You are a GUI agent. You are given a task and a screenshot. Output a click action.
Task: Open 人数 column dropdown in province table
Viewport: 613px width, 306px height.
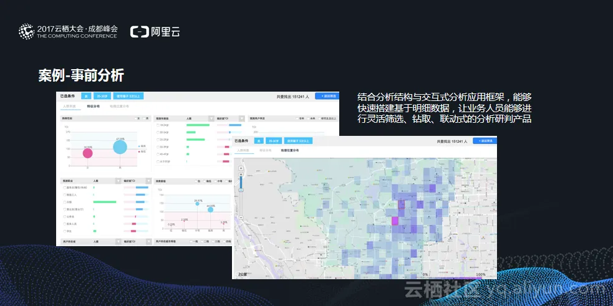[x=118, y=242]
